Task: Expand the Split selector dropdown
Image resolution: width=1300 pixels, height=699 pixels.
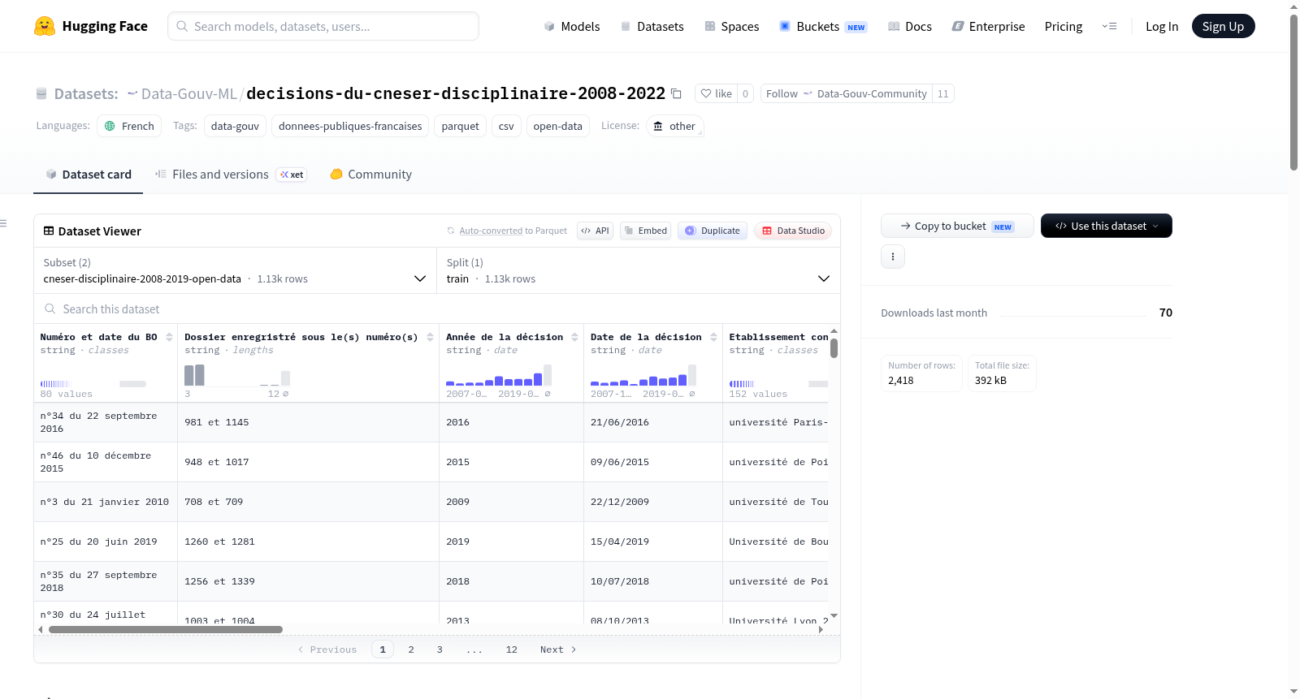Action: 638,270
